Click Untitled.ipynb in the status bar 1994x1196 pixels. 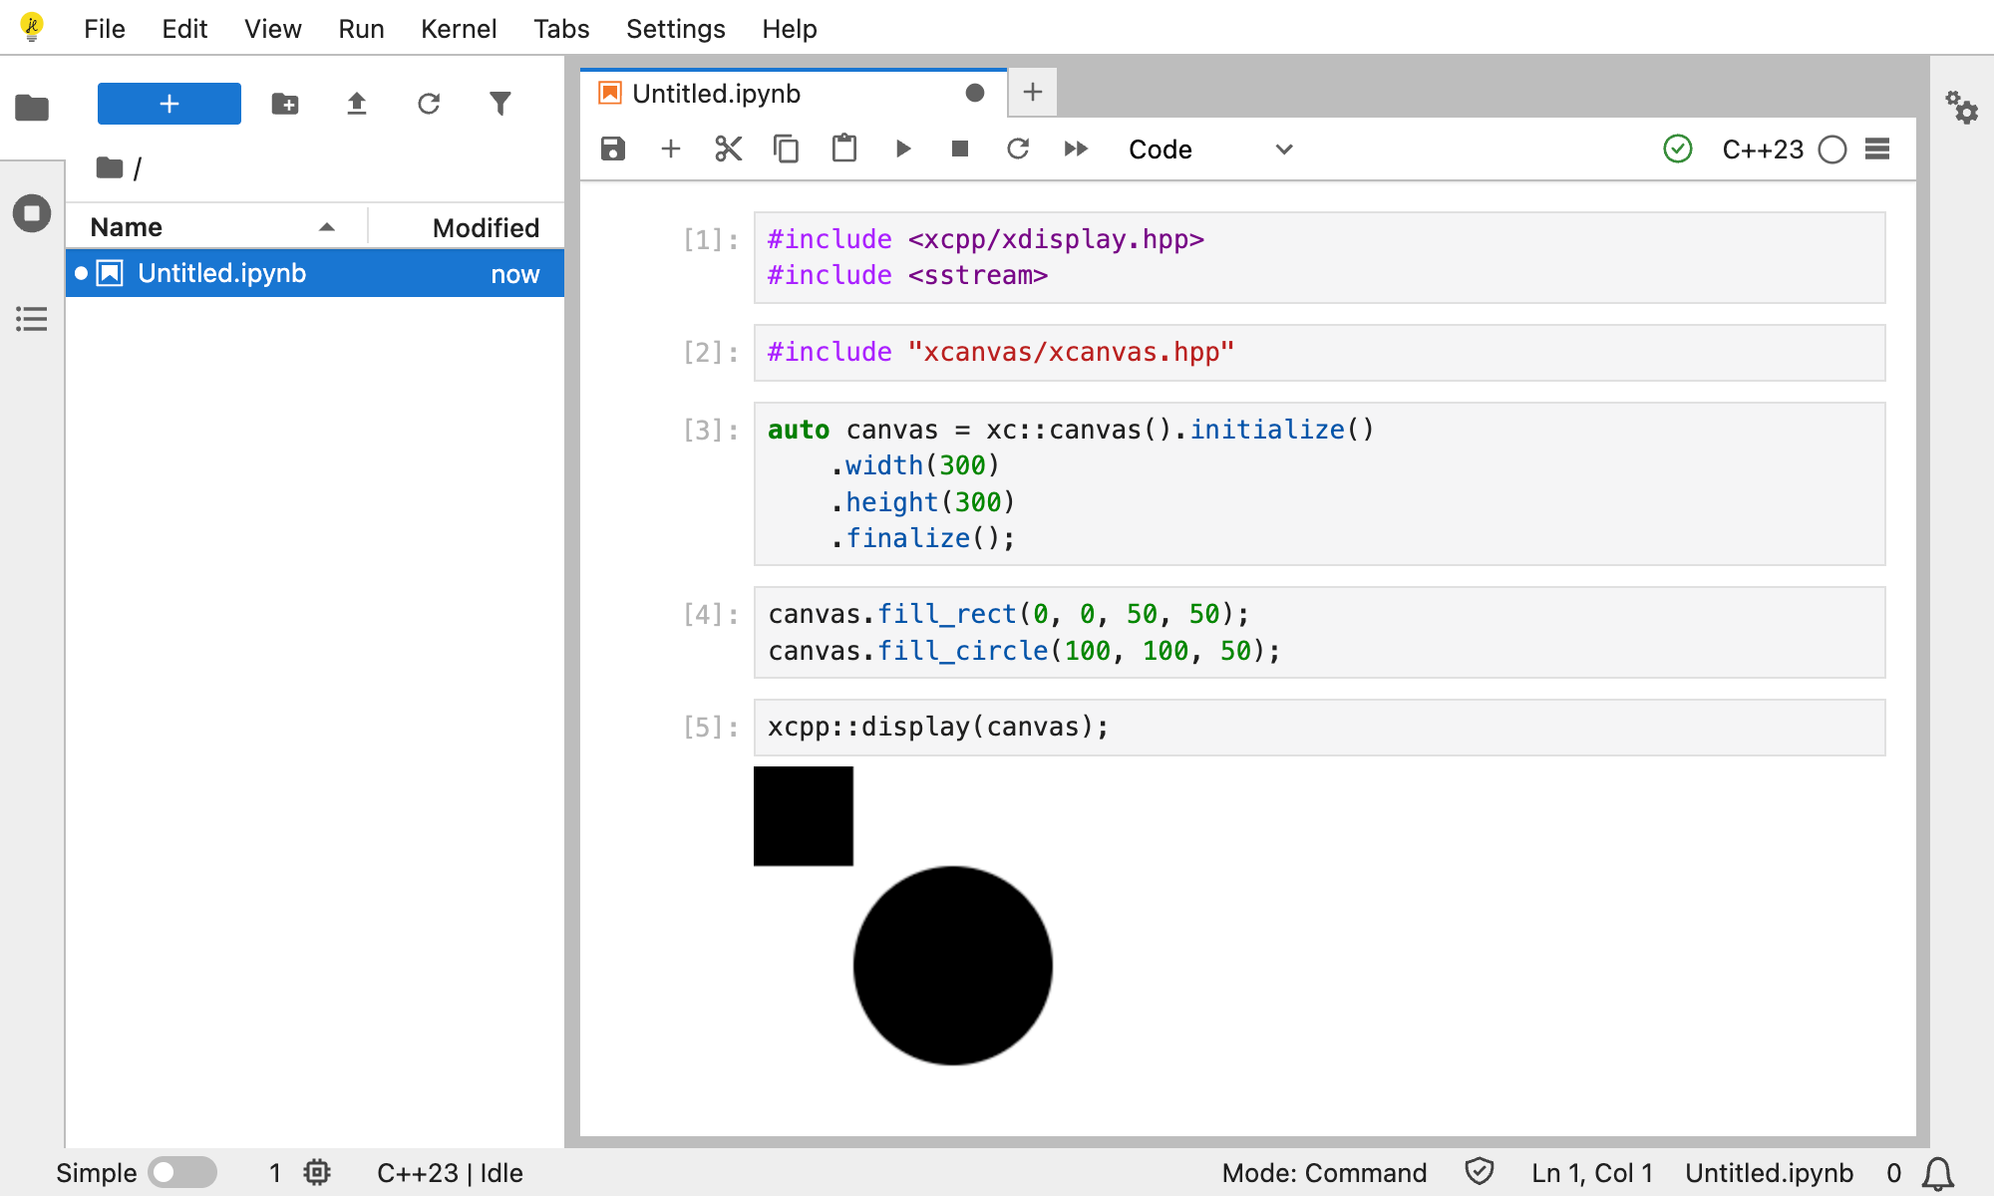tap(1769, 1173)
